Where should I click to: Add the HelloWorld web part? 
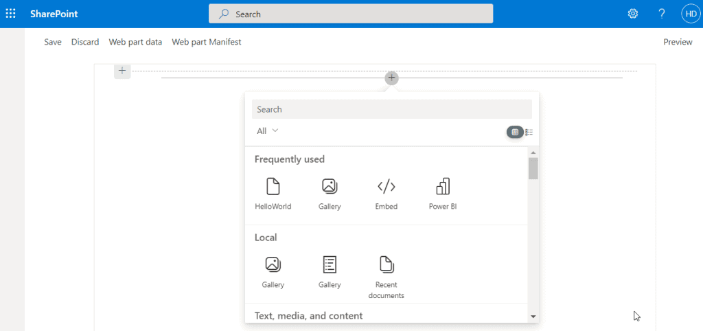[x=273, y=194]
